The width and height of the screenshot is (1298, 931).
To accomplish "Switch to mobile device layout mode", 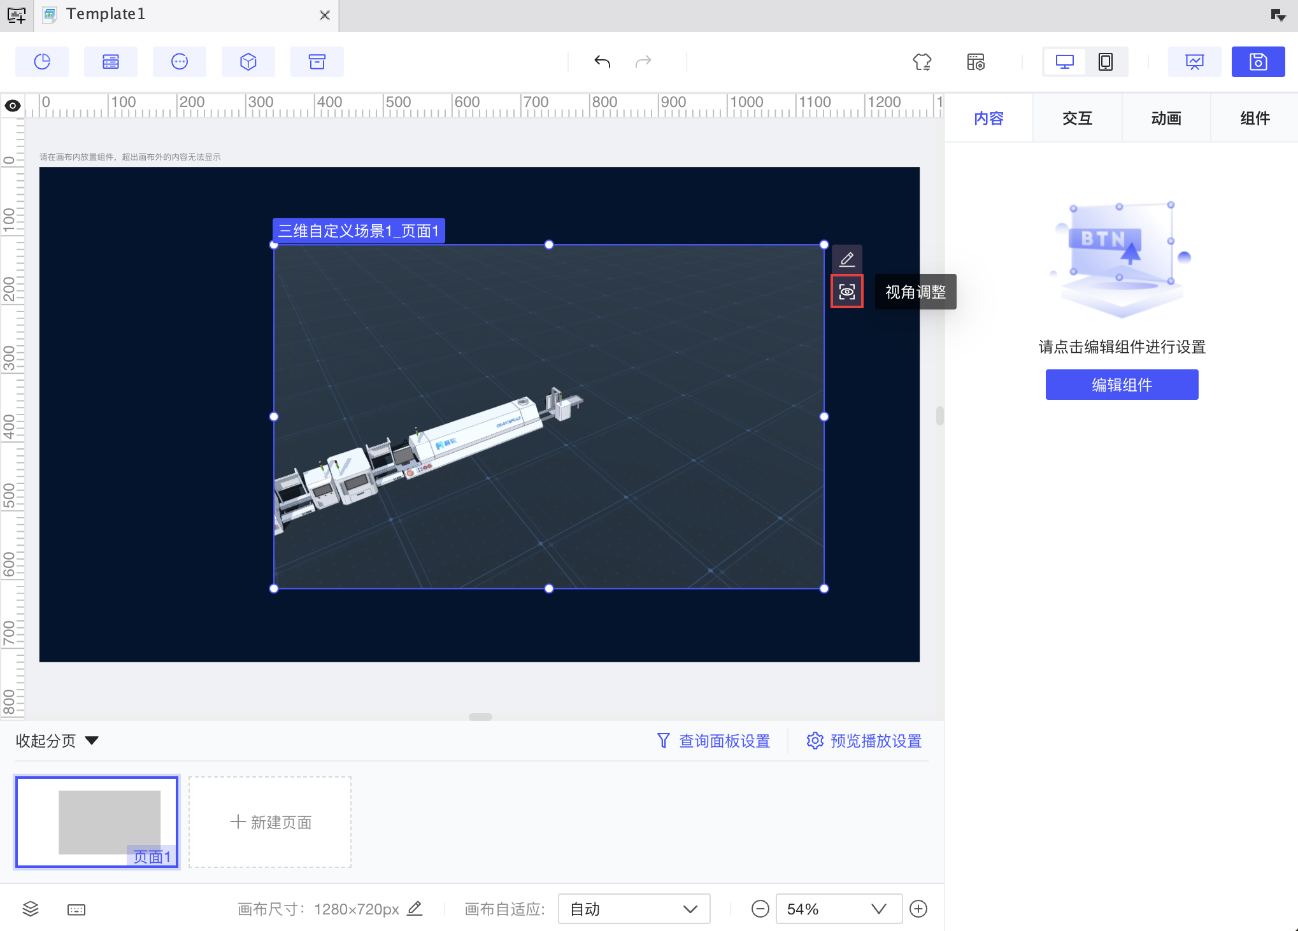I will (x=1106, y=62).
